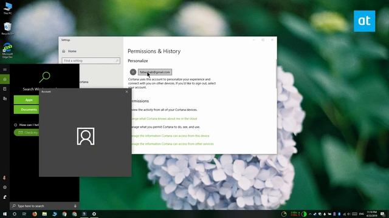
Task: Click the ENG language indicator
Action: tap(362, 214)
